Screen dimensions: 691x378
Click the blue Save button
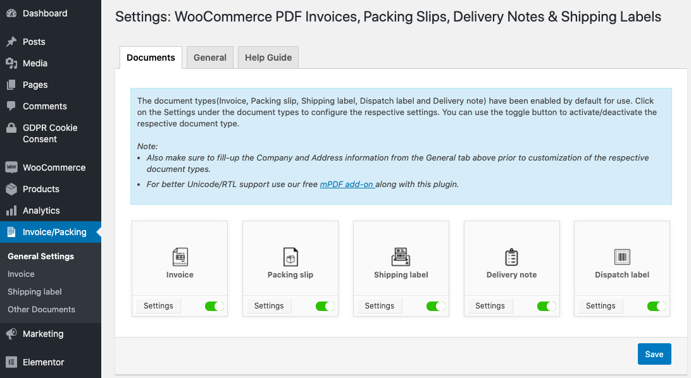point(654,354)
